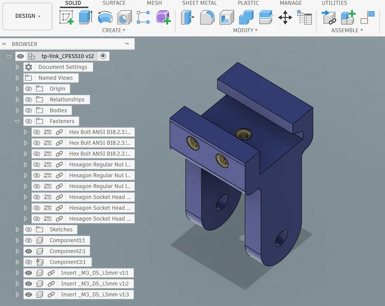385x306 pixels.
Task: Expand the Named Views node
Action: 17,78
